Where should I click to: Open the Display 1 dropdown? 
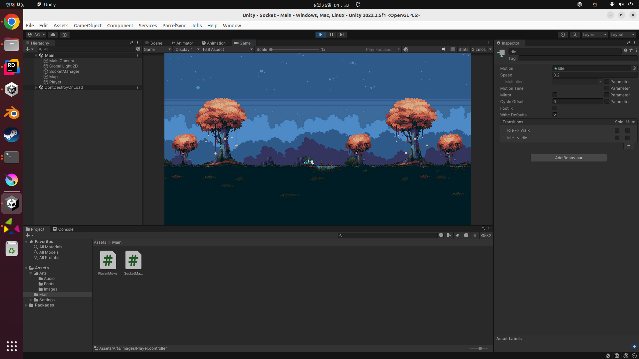tap(187, 49)
